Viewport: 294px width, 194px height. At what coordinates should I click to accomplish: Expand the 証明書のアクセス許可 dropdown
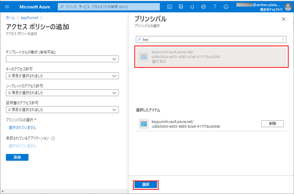[x=62, y=110]
